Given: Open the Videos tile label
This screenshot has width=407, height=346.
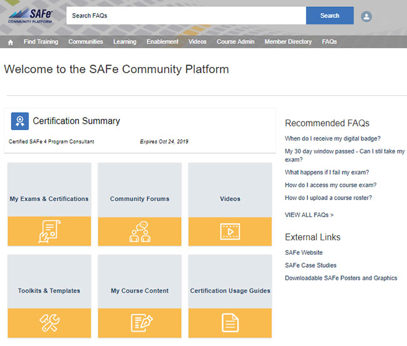Looking at the screenshot, I should tap(230, 199).
